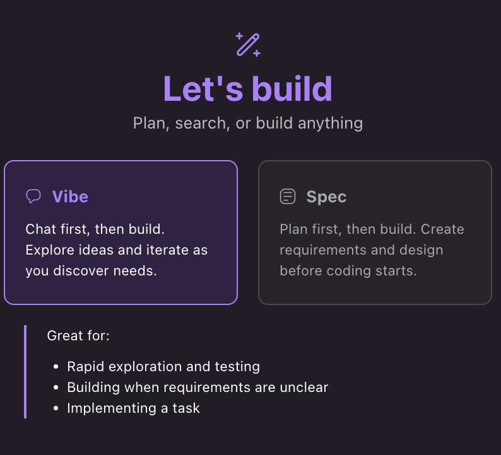Click "Plan, search, or build anything" subtitle
Viewport: 501px width, 455px height.
coord(248,123)
